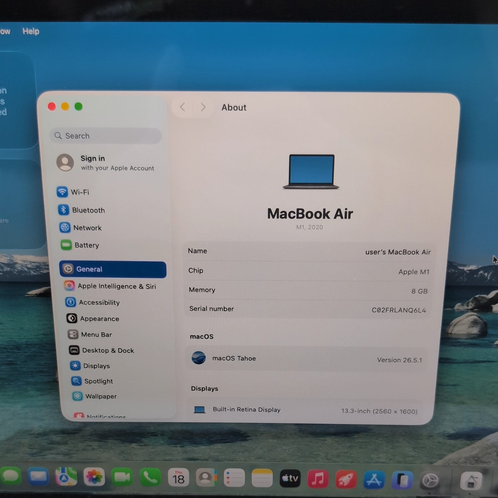Click the "MacBook Air" heading
Viewport: 498px width, 498px height.
310,214
